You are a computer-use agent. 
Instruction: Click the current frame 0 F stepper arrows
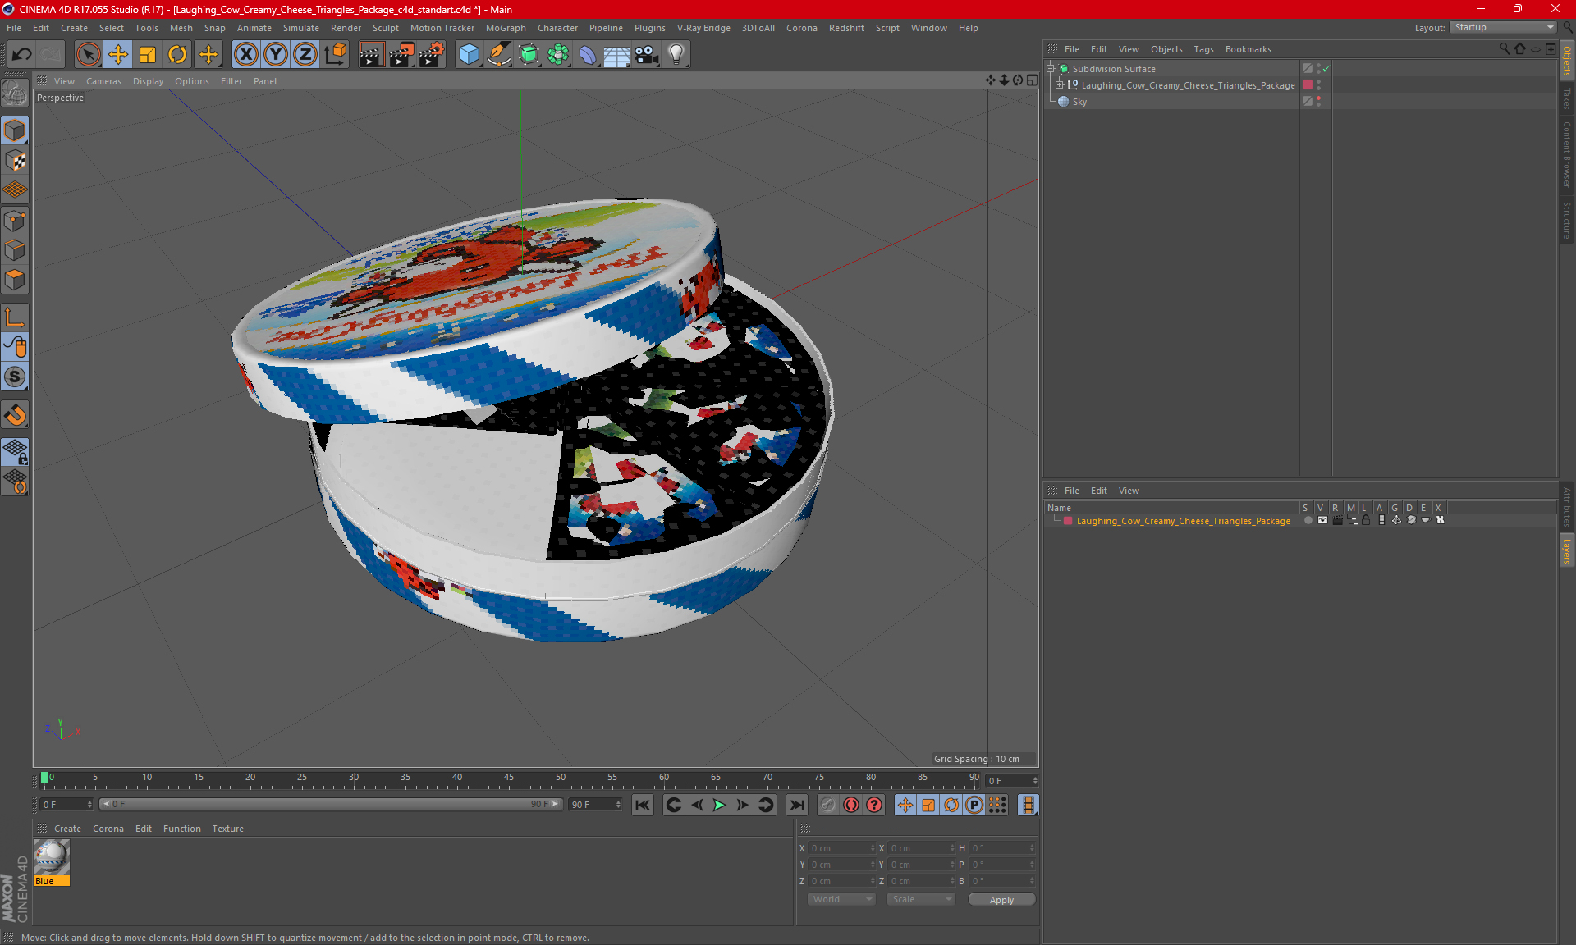[89, 805]
